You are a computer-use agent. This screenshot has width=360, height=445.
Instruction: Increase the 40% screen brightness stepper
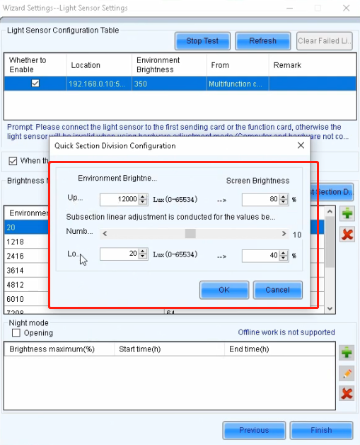click(284, 253)
